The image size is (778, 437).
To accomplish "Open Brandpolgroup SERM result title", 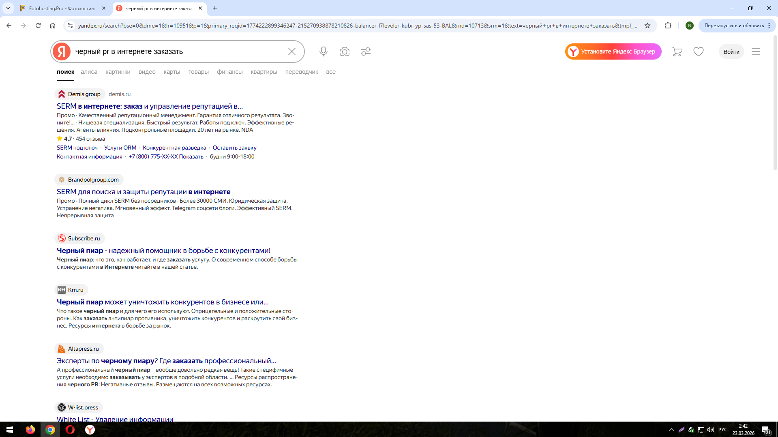I will point(144,192).
